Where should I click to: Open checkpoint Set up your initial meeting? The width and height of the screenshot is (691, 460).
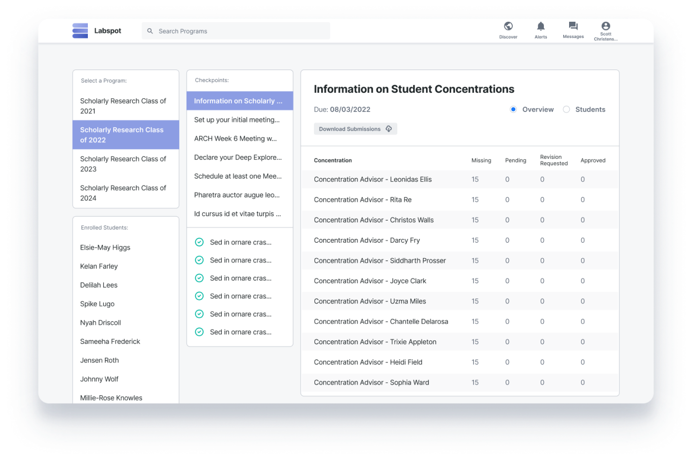pyautogui.click(x=240, y=119)
